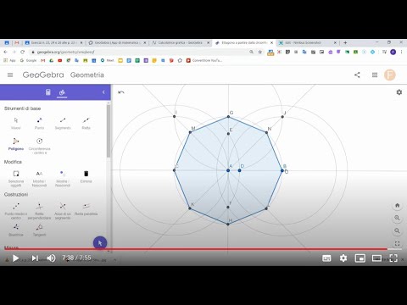The height and width of the screenshot is (305, 407).
Task: Select the Elimina delete tool
Action: tap(86, 176)
